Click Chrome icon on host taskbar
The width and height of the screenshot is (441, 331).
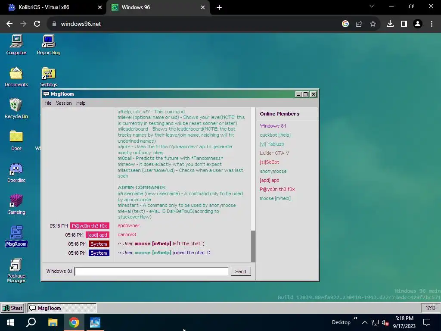pyautogui.click(x=74, y=322)
